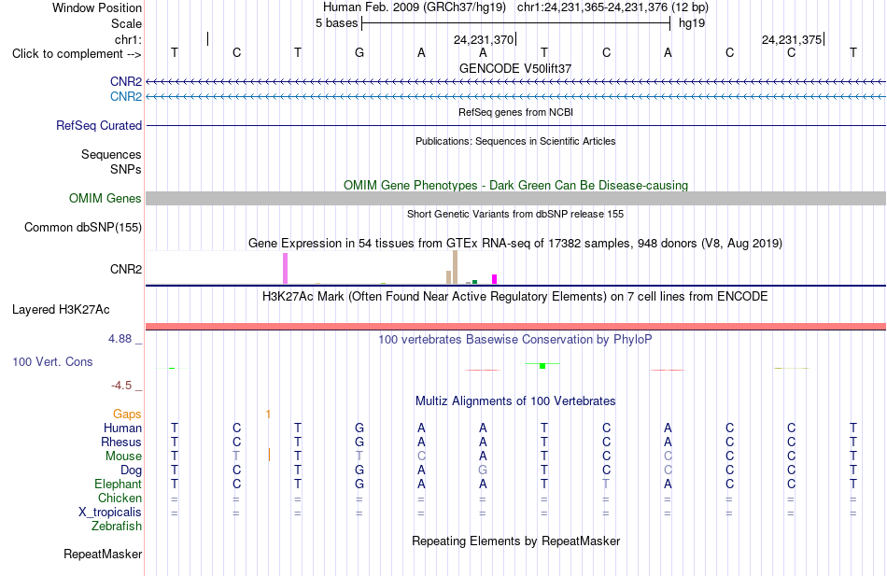Click the RepeatMasker track label
The width and height of the screenshot is (887, 576).
click(103, 555)
